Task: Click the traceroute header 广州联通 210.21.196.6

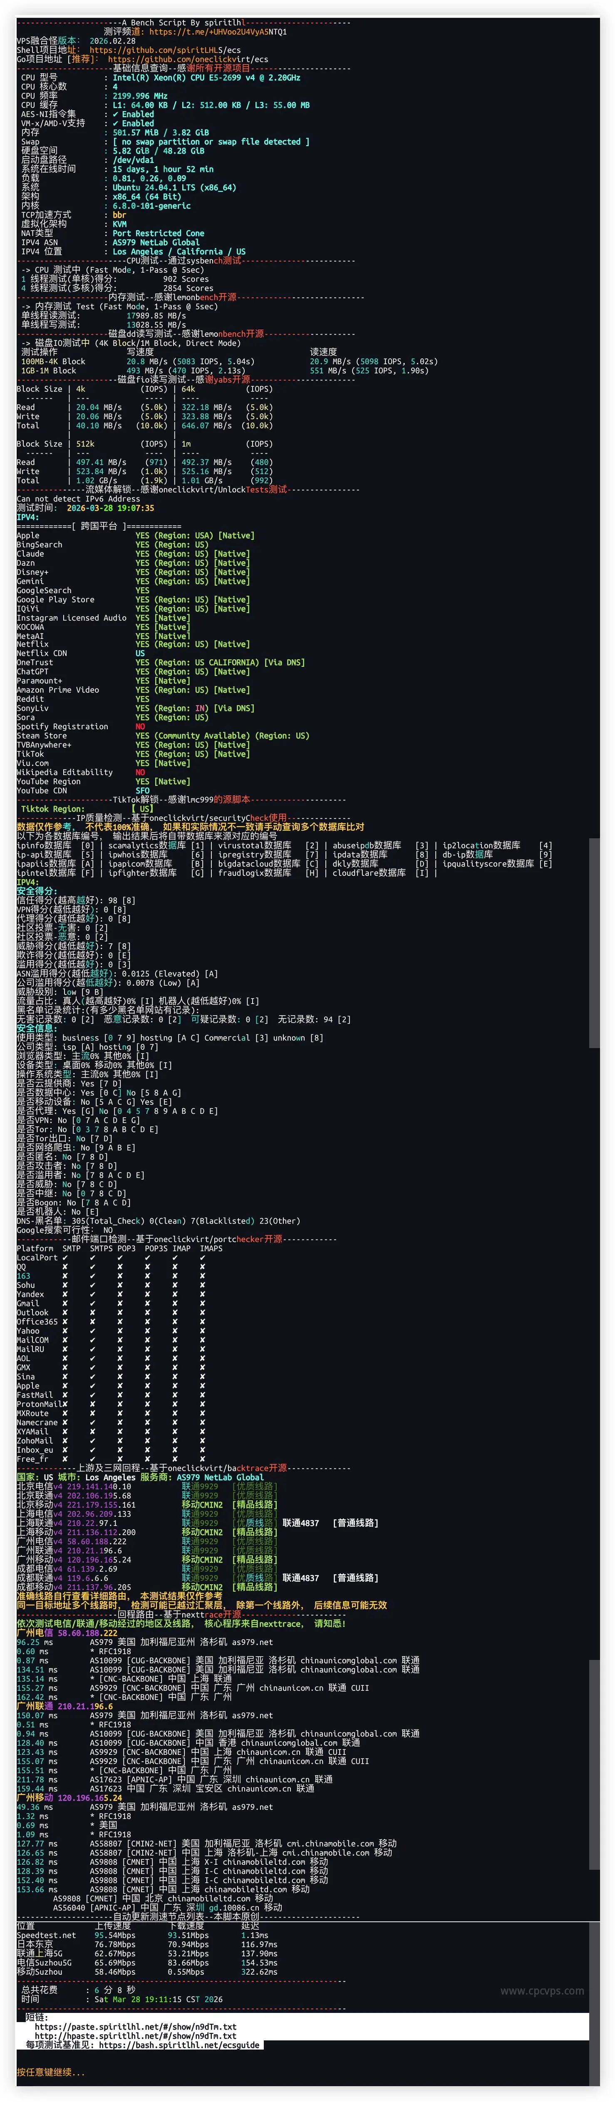Action: [x=64, y=1705]
